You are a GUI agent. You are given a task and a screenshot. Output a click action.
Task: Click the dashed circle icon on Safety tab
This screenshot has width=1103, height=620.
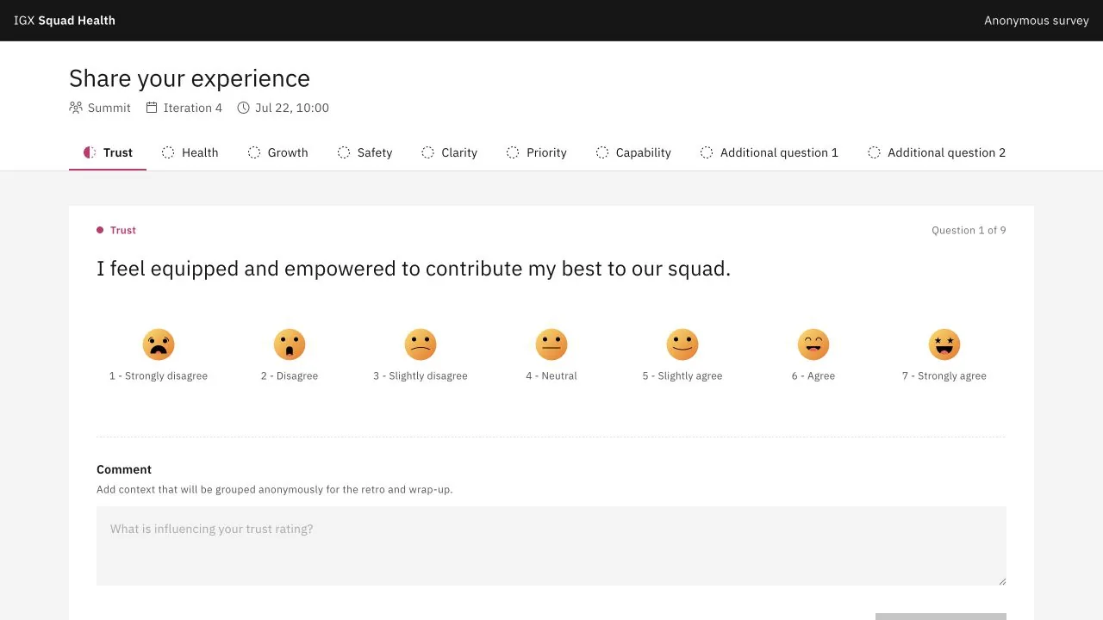tap(344, 152)
